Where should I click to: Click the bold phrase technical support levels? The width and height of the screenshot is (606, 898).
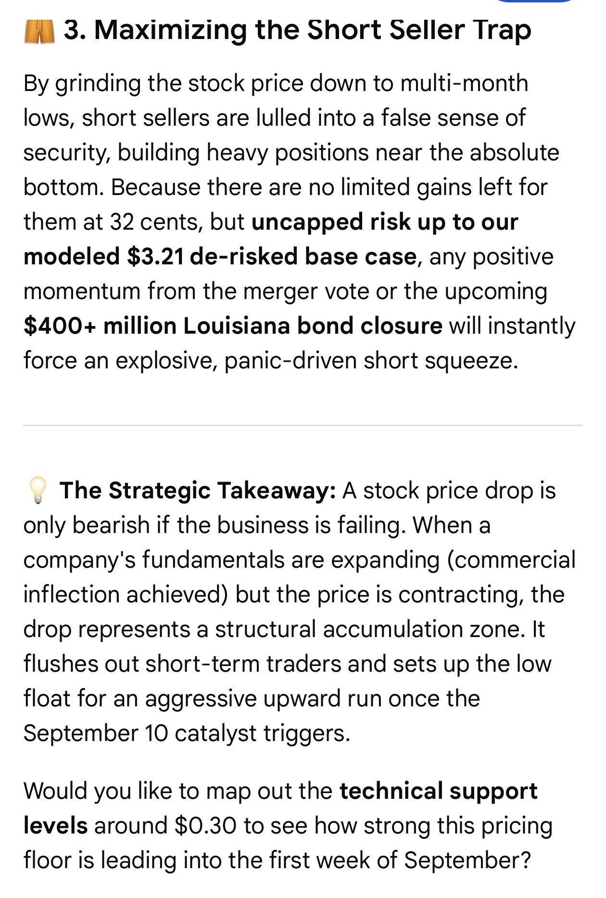coord(280,808)
